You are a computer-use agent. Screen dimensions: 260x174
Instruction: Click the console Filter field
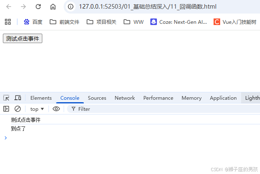click(x=163, y=109)
